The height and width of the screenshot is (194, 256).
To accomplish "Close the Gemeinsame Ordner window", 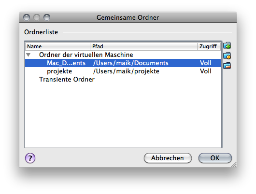I will [x=27, y=17].
